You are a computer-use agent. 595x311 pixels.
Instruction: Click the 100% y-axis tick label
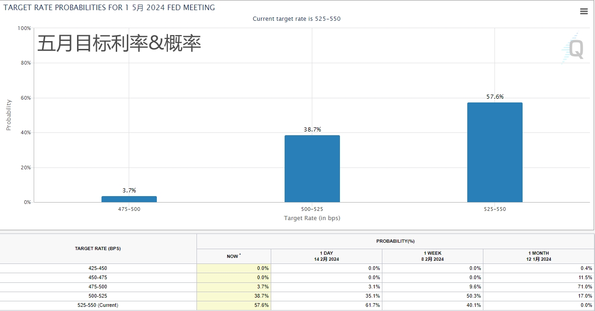[24, 28]
